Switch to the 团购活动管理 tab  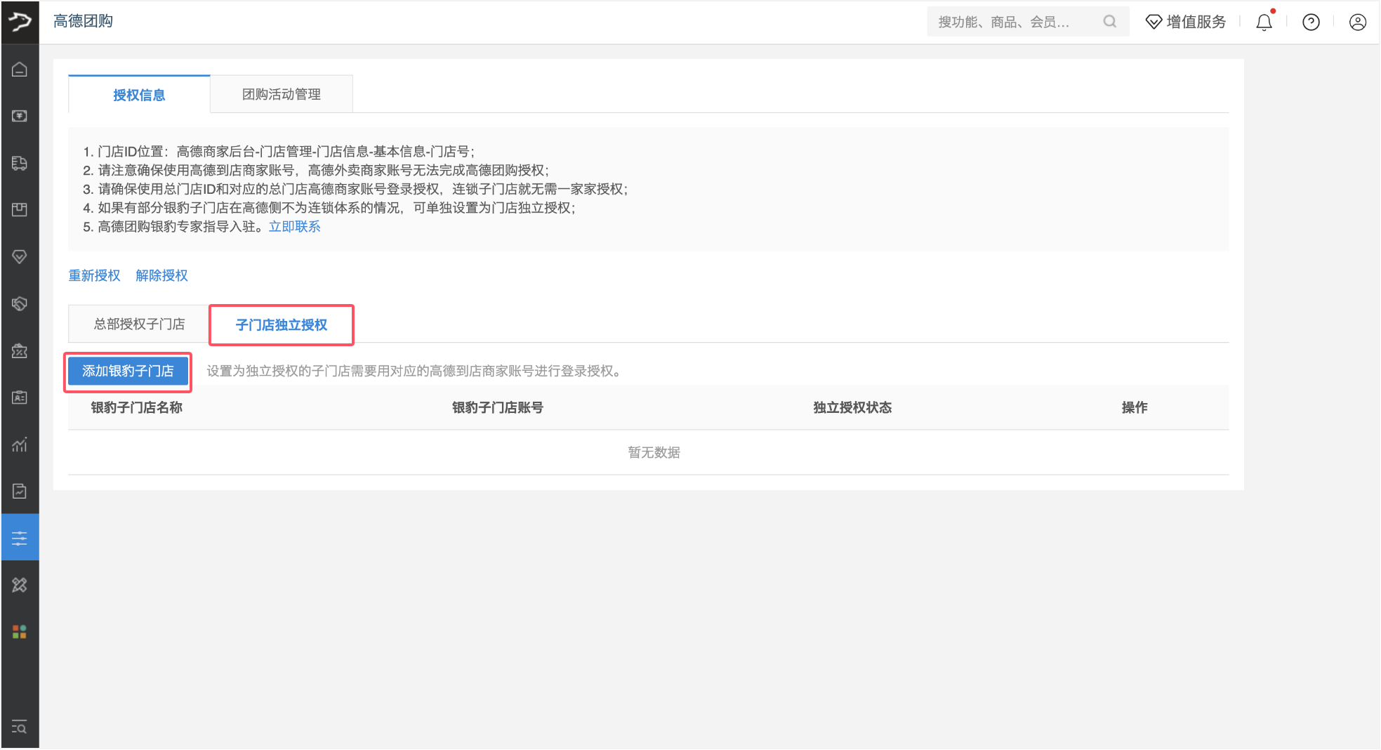click(282, 94)
